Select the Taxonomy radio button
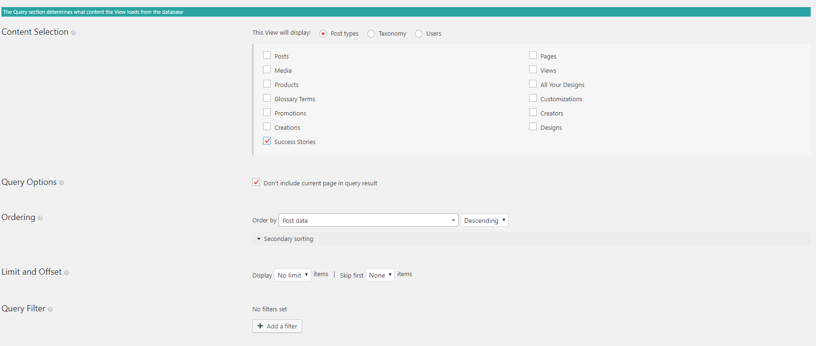The image size is (816, 346). tap(371, 34)
